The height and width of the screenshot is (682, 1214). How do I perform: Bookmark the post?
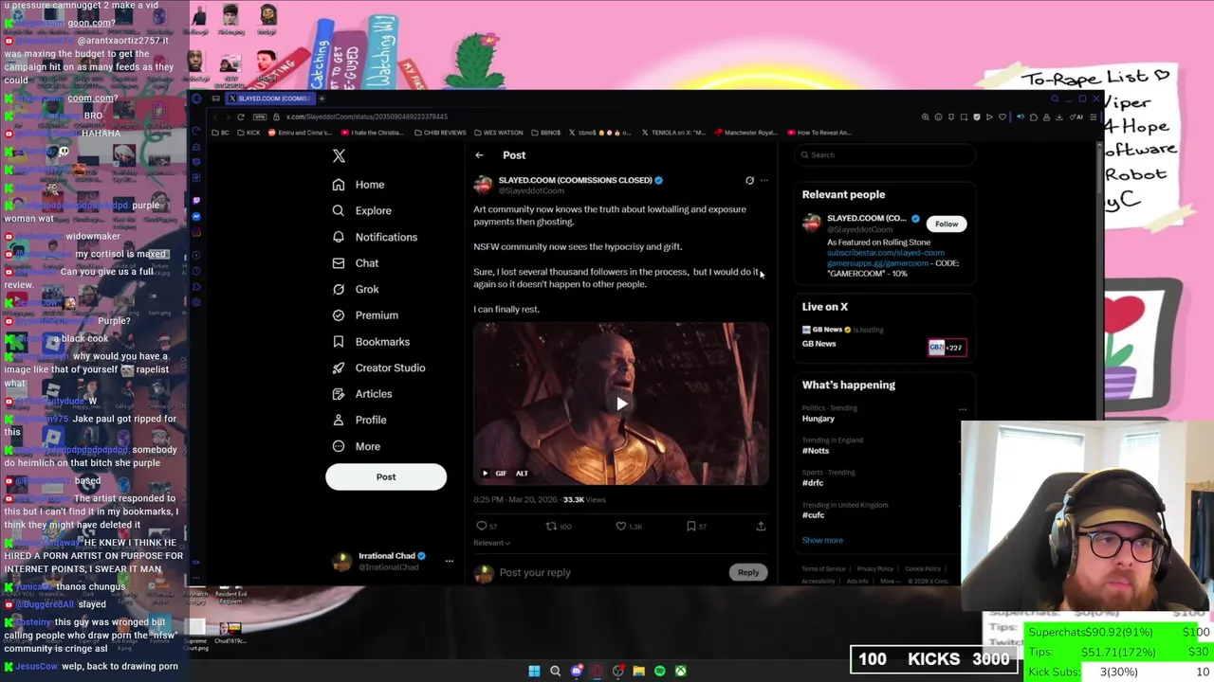tap(691, 526)
